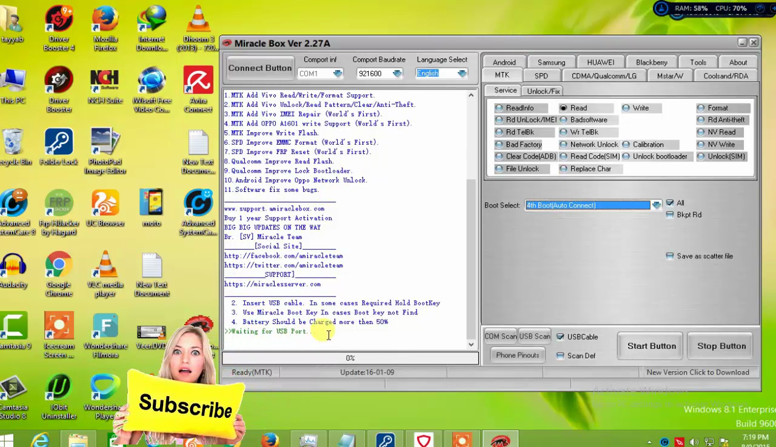Open the Unlock/Fix sub-tab
This screenshot has height=447, width=776.
[x=543, y=91]
